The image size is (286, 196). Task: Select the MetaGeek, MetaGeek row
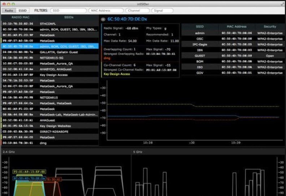coord(50,103)
